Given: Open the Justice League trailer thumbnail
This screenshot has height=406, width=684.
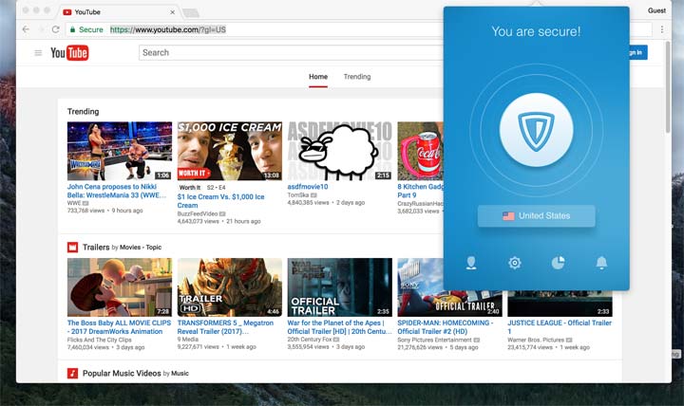Looking at the screenshot, I should pos(560,304).
